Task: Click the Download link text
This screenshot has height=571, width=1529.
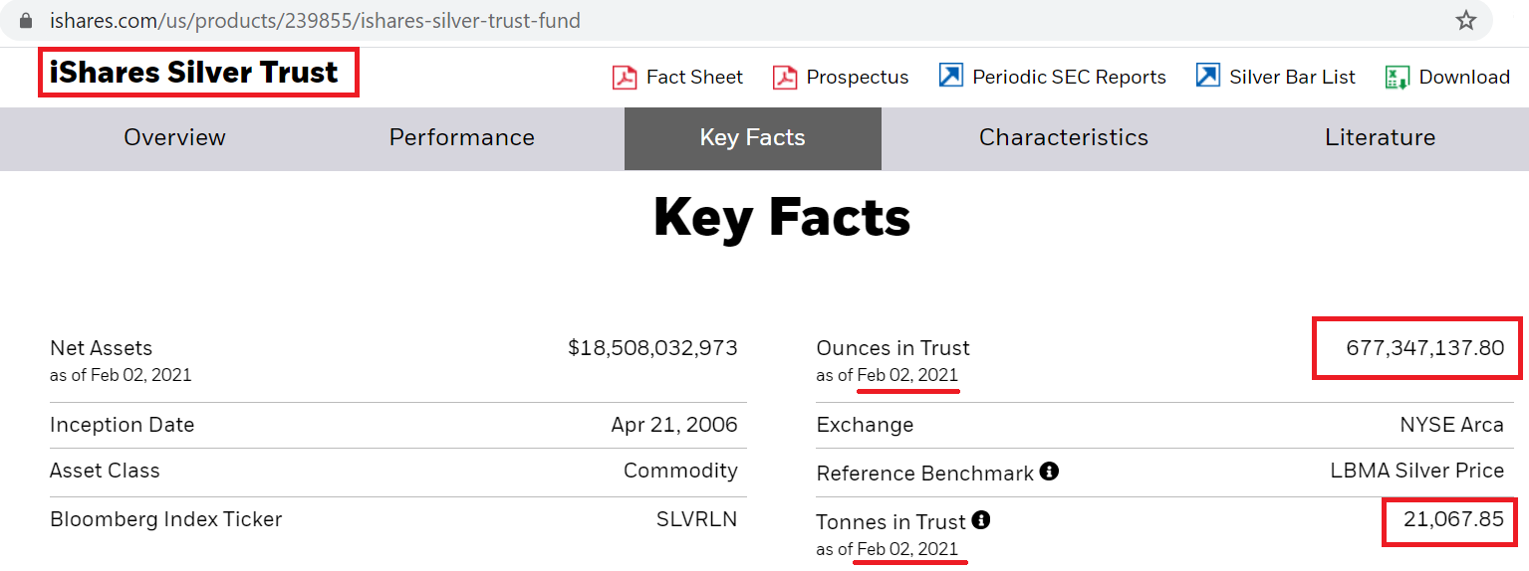Action: (x=1464, y=77)
